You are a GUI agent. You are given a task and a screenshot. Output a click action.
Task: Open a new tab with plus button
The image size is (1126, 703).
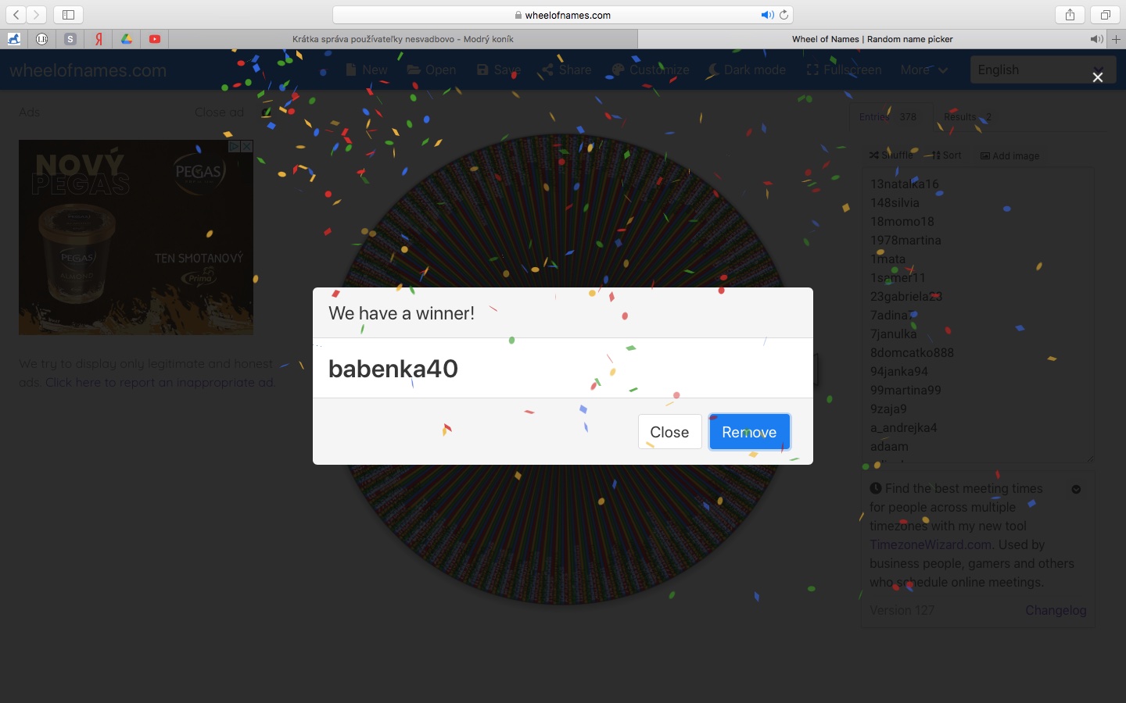1116,39
